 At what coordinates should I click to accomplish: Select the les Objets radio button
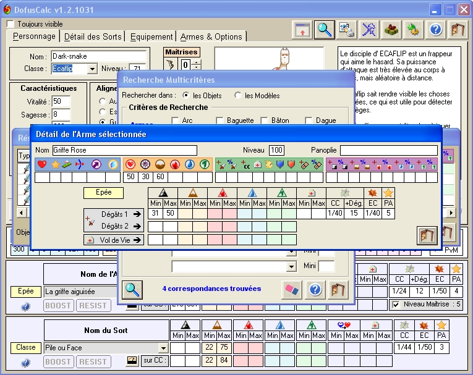point(186,95)
